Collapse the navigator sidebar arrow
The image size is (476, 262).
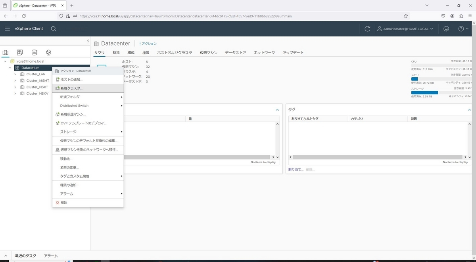[x=88, y=41]
